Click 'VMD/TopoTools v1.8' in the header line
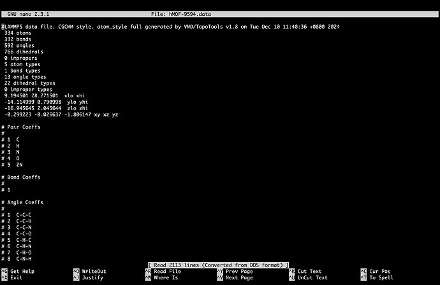This screenshot has height=285, width=440. point(210,27)
